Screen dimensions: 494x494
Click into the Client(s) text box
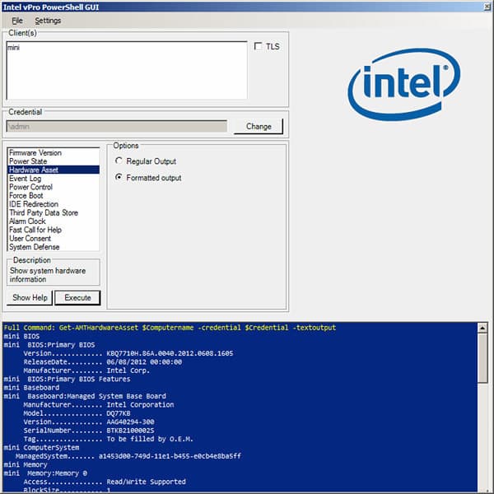pos(127,70)
